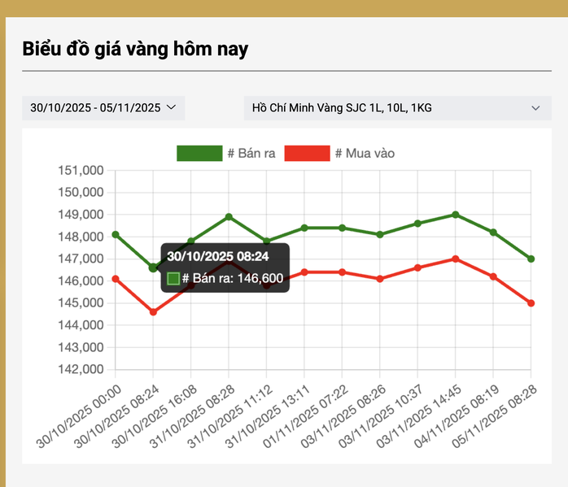This screenshot has height=487, width=568.
Task: Select green Bán ra point at 03/11/2025 10:37
Action: [417, 224]
